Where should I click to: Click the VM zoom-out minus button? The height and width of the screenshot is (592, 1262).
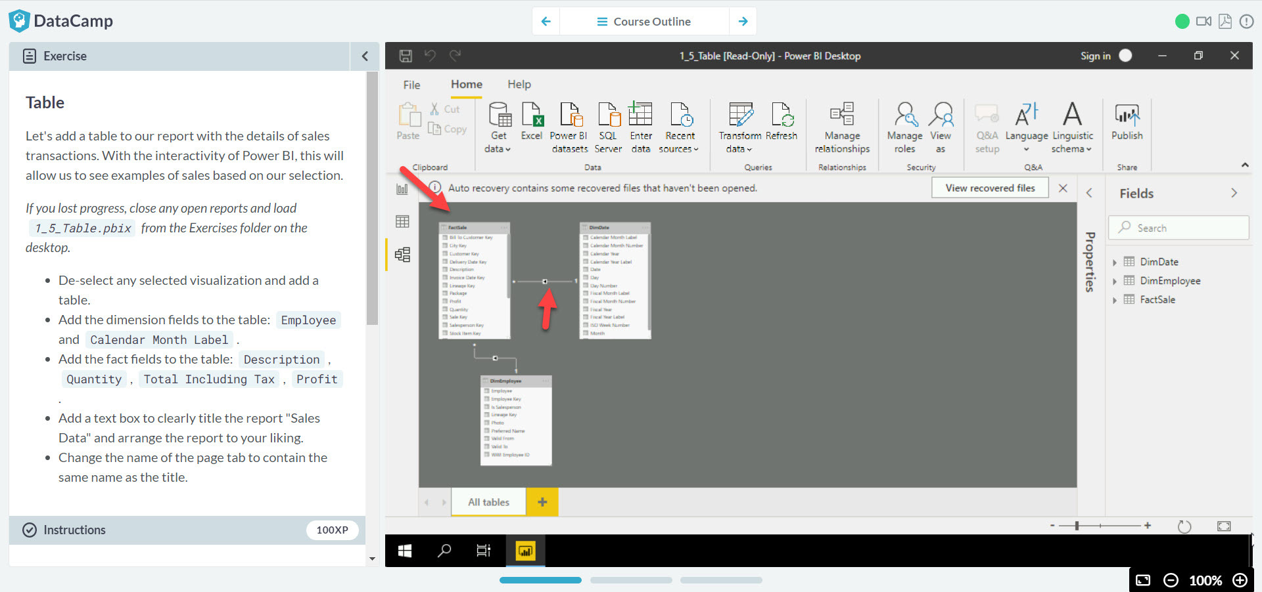(1171, 580)
